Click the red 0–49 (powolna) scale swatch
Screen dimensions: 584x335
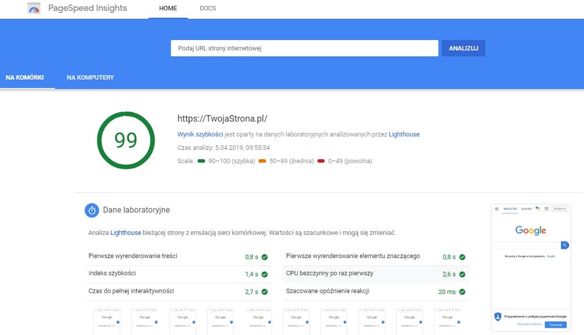pyautogui.click(x=321, y=161)
